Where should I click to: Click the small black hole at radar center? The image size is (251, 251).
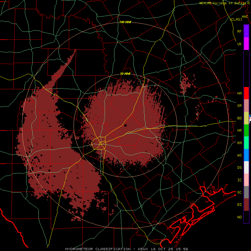coord(125,126)
